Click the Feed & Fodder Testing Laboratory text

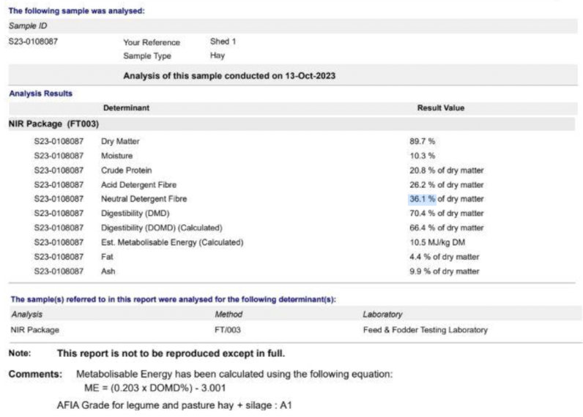pyautogui.click(x=425, y=330)
